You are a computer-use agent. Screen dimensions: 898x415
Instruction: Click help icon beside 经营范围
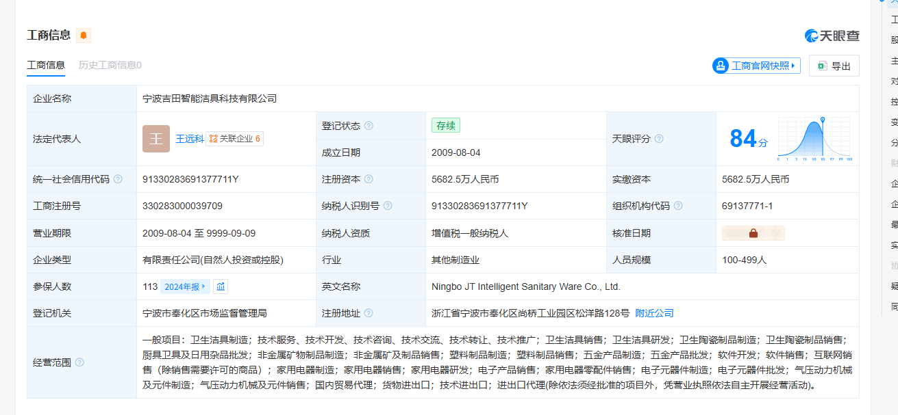79,362
